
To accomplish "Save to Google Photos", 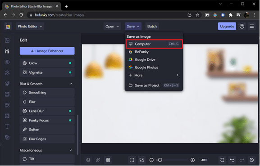I will click(x=154, y=67).
